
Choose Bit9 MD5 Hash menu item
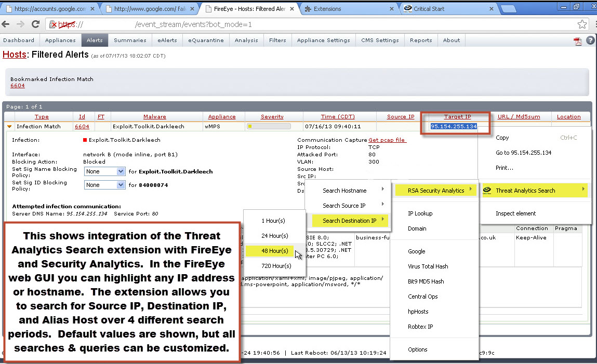pos(426,281)
